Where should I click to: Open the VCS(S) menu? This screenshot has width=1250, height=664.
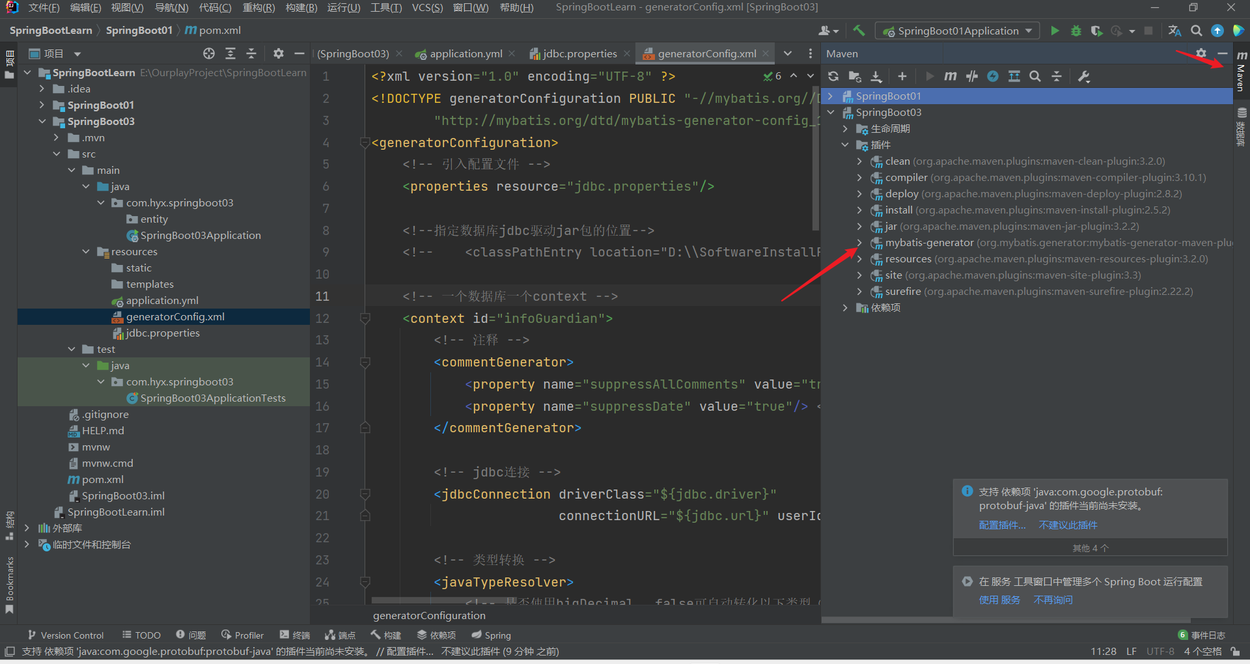427,8
